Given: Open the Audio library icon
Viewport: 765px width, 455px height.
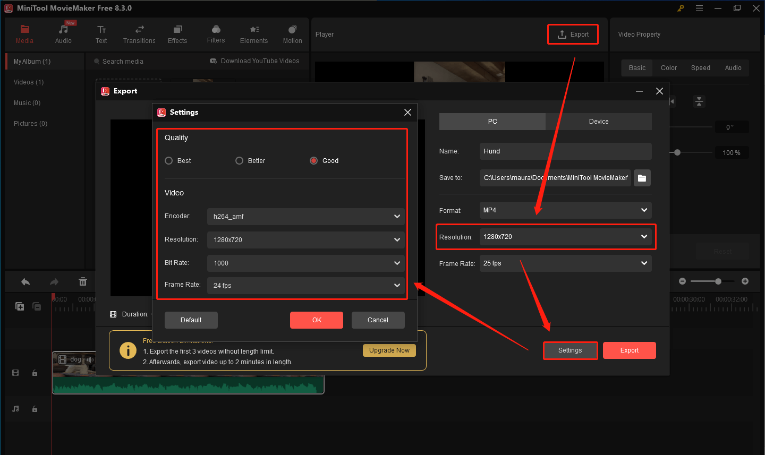Looking at the screenshot, I should click(x=64, y=29).
